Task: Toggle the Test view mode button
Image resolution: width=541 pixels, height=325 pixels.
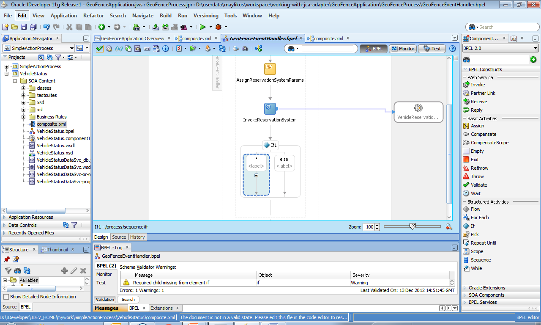Action: click(432, 49)
